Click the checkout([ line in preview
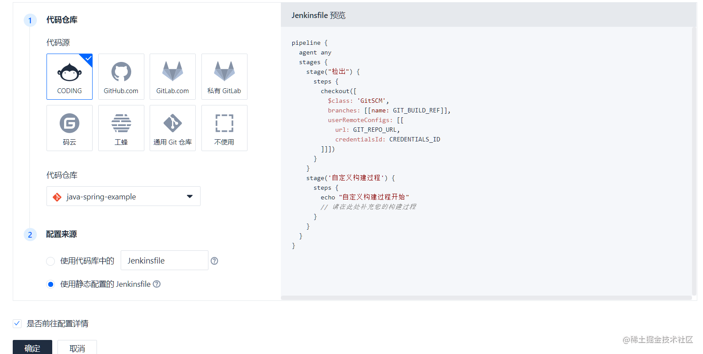The height and width of the screenshot is (354, 703). (x=338, y=91)
